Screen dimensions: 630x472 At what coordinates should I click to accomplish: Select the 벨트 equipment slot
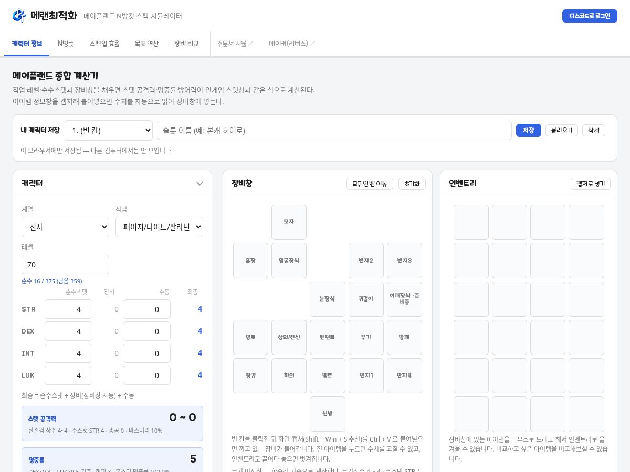[328, 376]
